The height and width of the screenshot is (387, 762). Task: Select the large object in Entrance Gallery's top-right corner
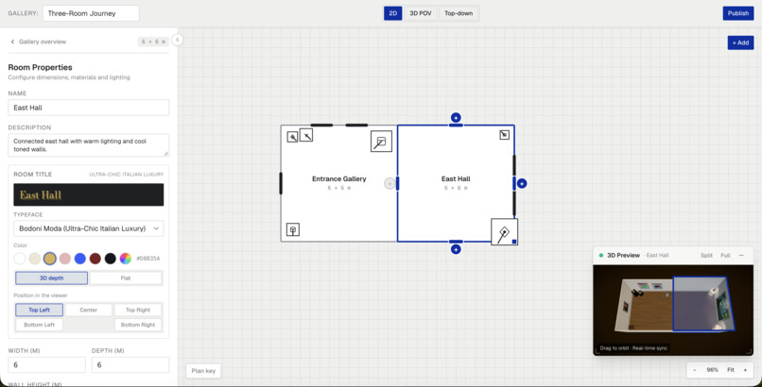tap(381, 142)
